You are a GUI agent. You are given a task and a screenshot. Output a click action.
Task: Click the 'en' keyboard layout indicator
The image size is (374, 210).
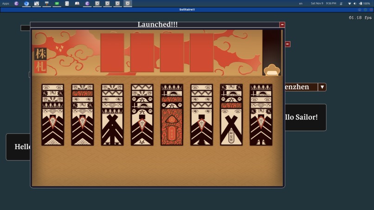(x=301, y=3)
